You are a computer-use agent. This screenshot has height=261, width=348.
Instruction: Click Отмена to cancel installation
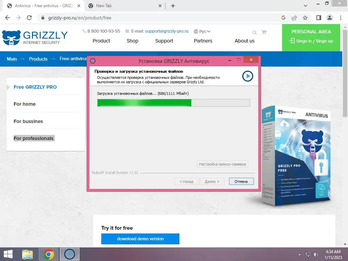(x=241, y=181)
